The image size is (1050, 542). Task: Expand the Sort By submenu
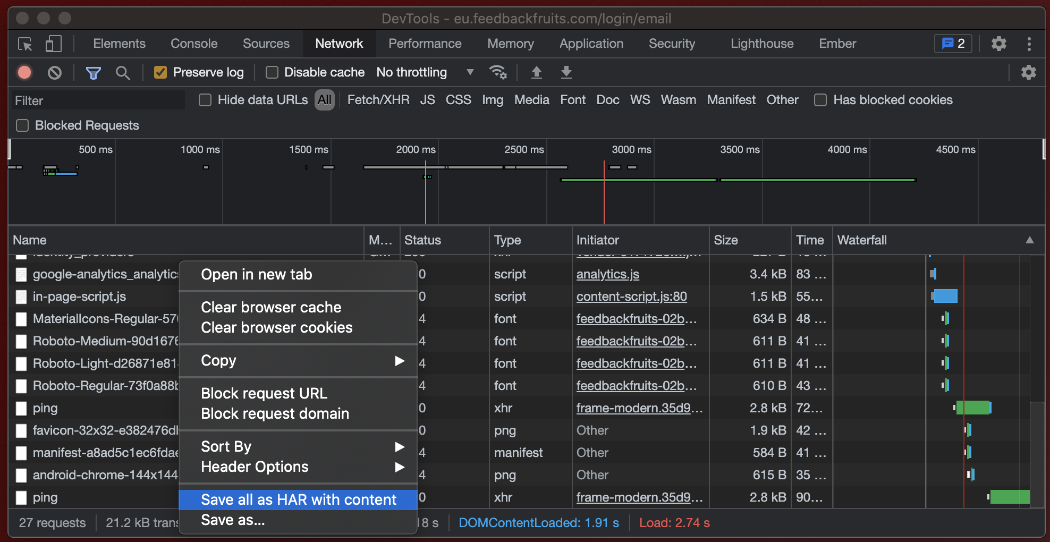298,447
